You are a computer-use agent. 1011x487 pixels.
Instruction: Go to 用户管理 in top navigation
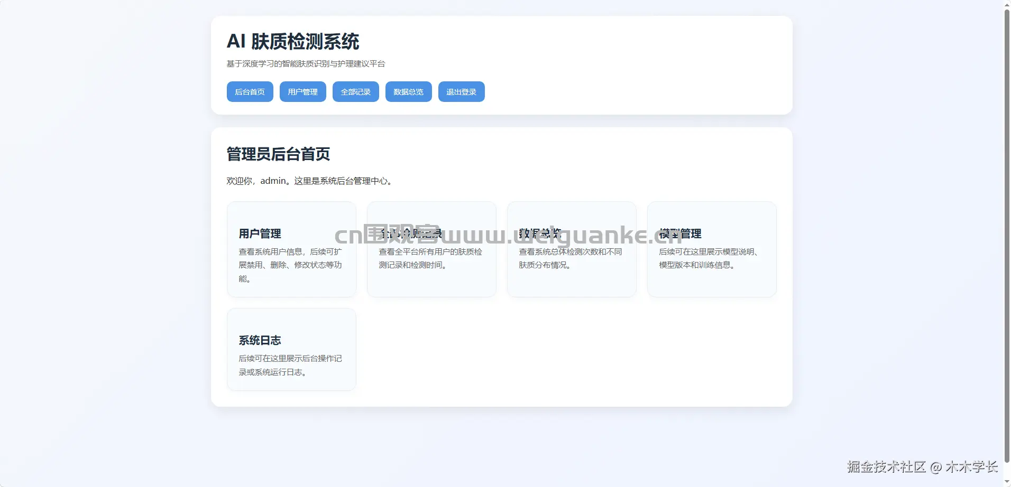tap(302, 91)
